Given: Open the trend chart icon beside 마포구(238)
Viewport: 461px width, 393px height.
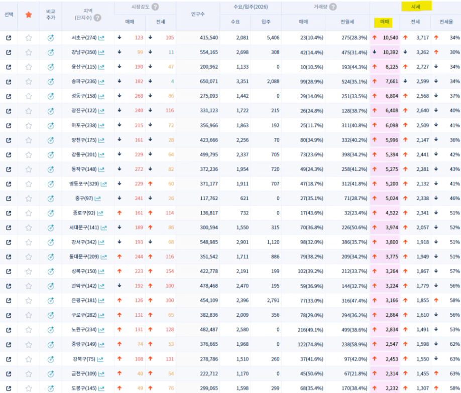Looking at the screenshot, I should click(101, 125).
